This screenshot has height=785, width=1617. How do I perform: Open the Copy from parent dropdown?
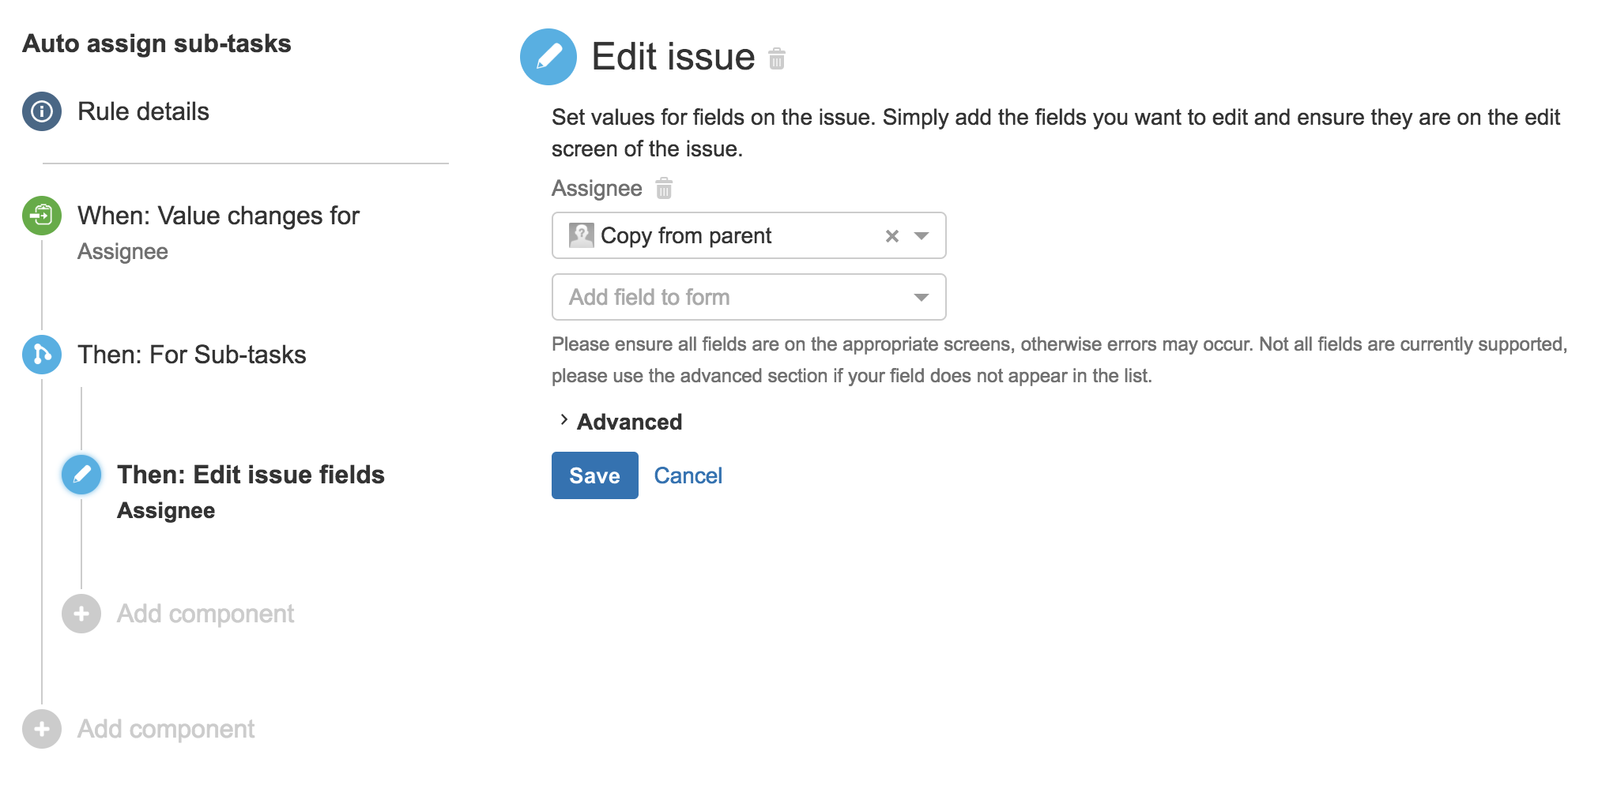922,235
